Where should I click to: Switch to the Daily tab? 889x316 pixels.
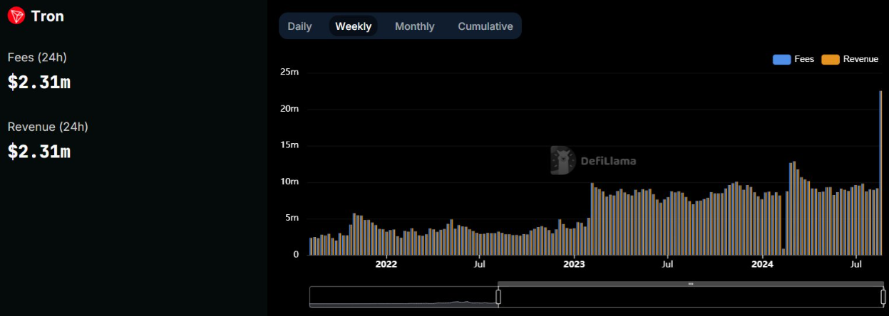click(x=299, y=26)
